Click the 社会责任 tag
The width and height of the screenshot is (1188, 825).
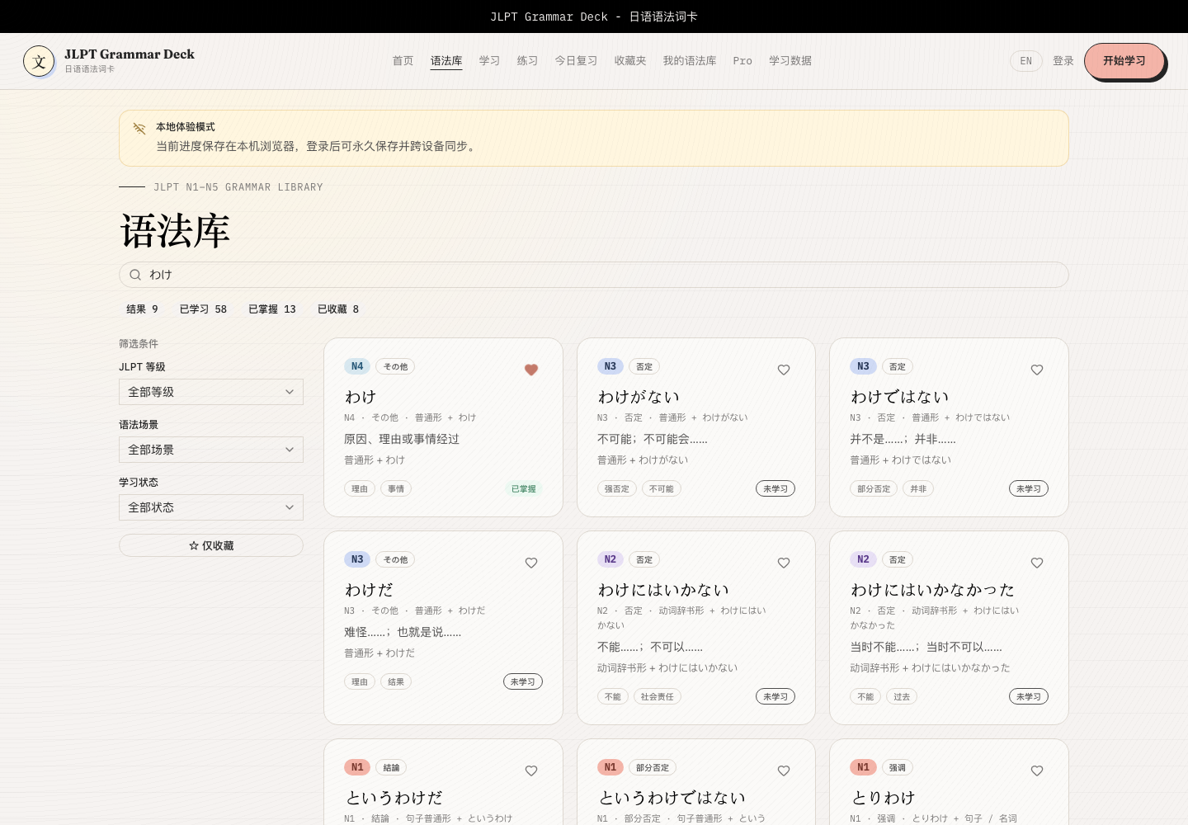pyautogui.click(x=658, y=696)
